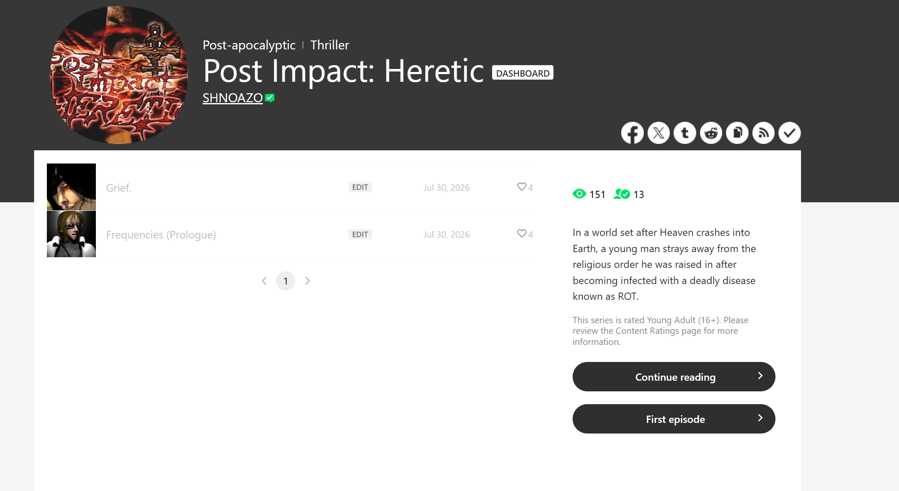Share series on Facebook
899x491 pixels.
tap(632, 133)
